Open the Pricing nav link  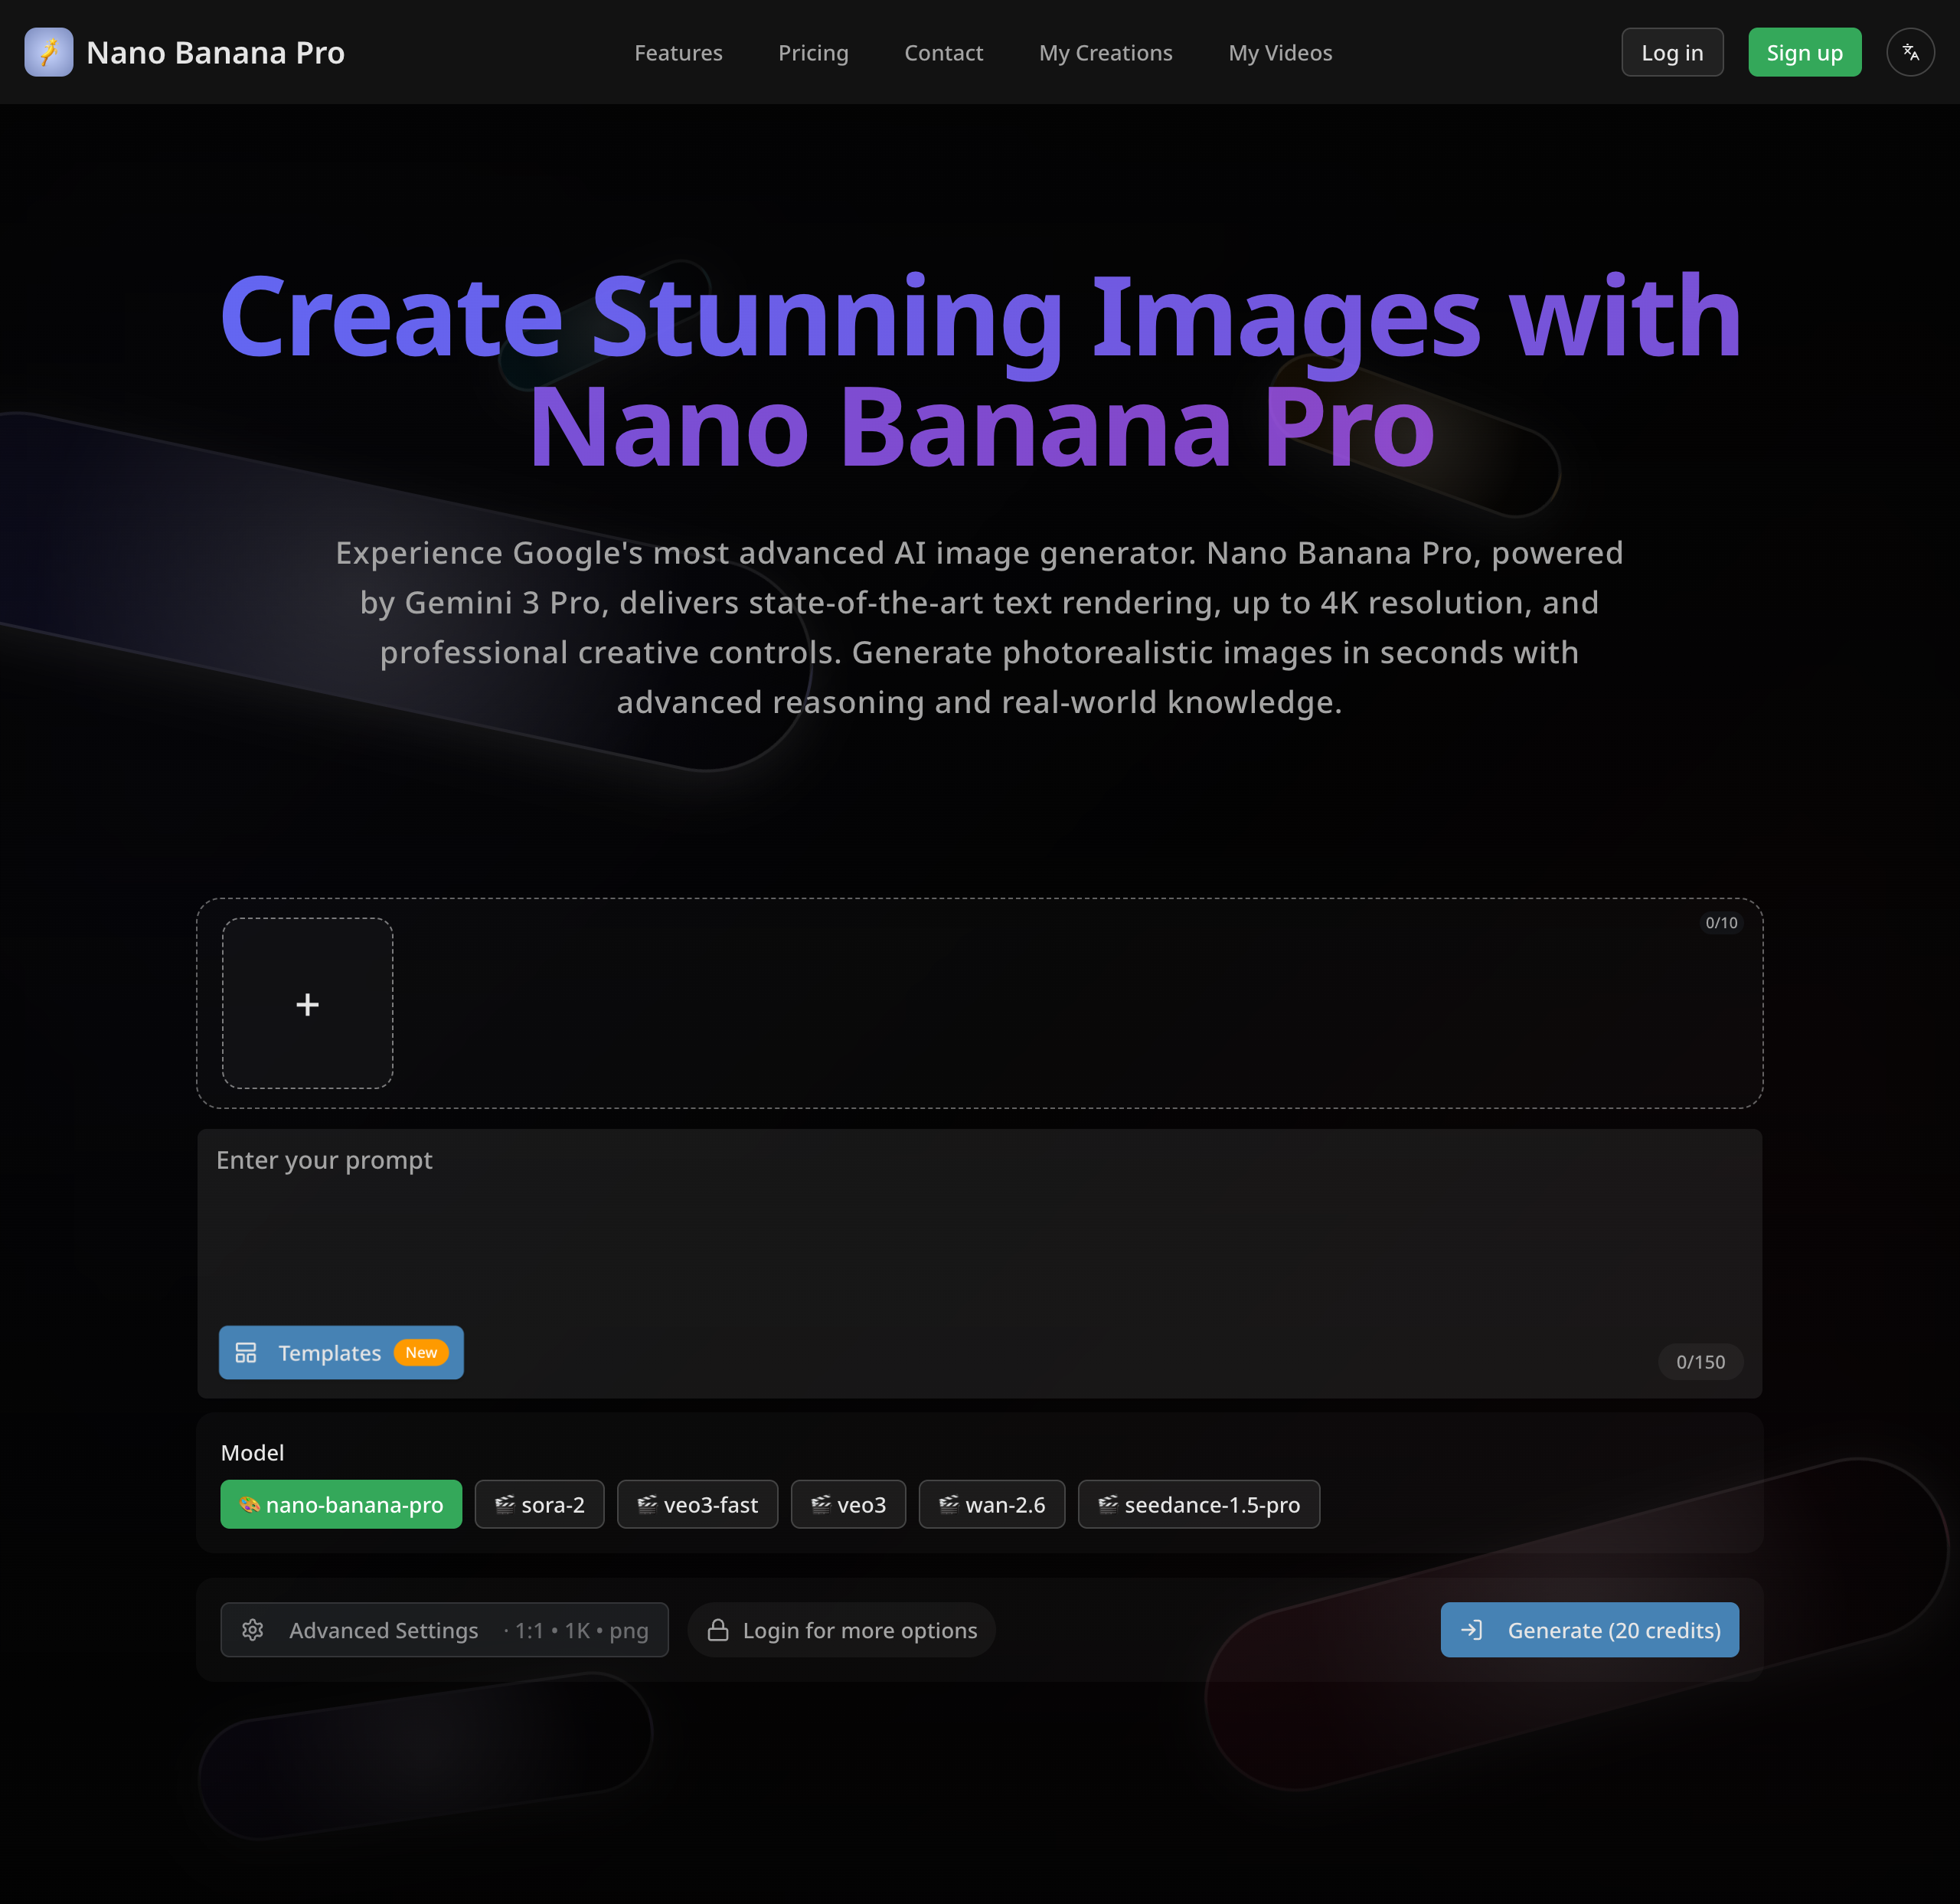[x=813, y=53]
